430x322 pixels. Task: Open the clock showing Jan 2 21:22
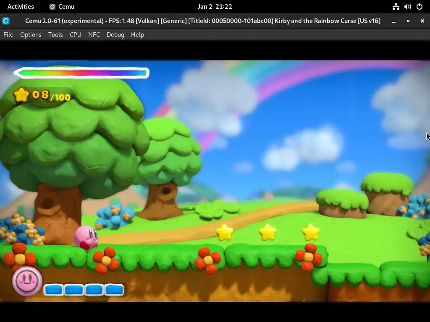[215, 7]
